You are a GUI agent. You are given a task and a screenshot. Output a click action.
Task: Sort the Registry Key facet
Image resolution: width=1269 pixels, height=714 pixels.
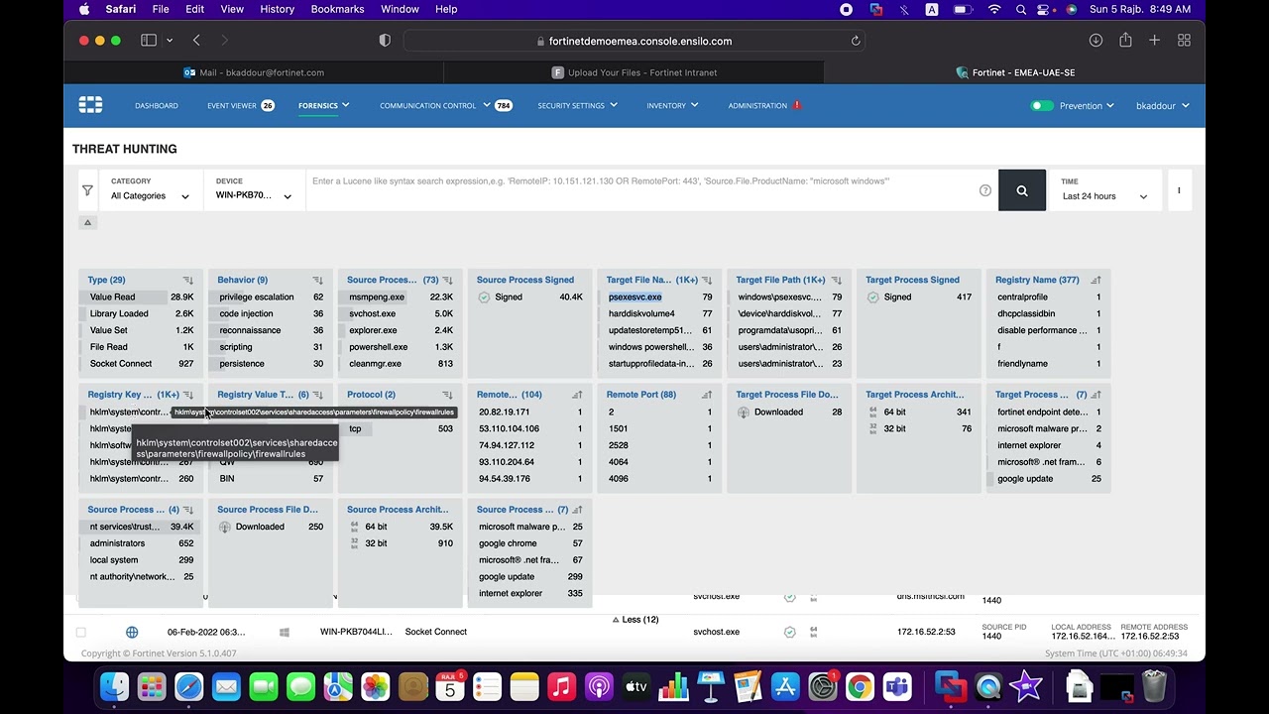pyautogui.click(x=187, y=395)
